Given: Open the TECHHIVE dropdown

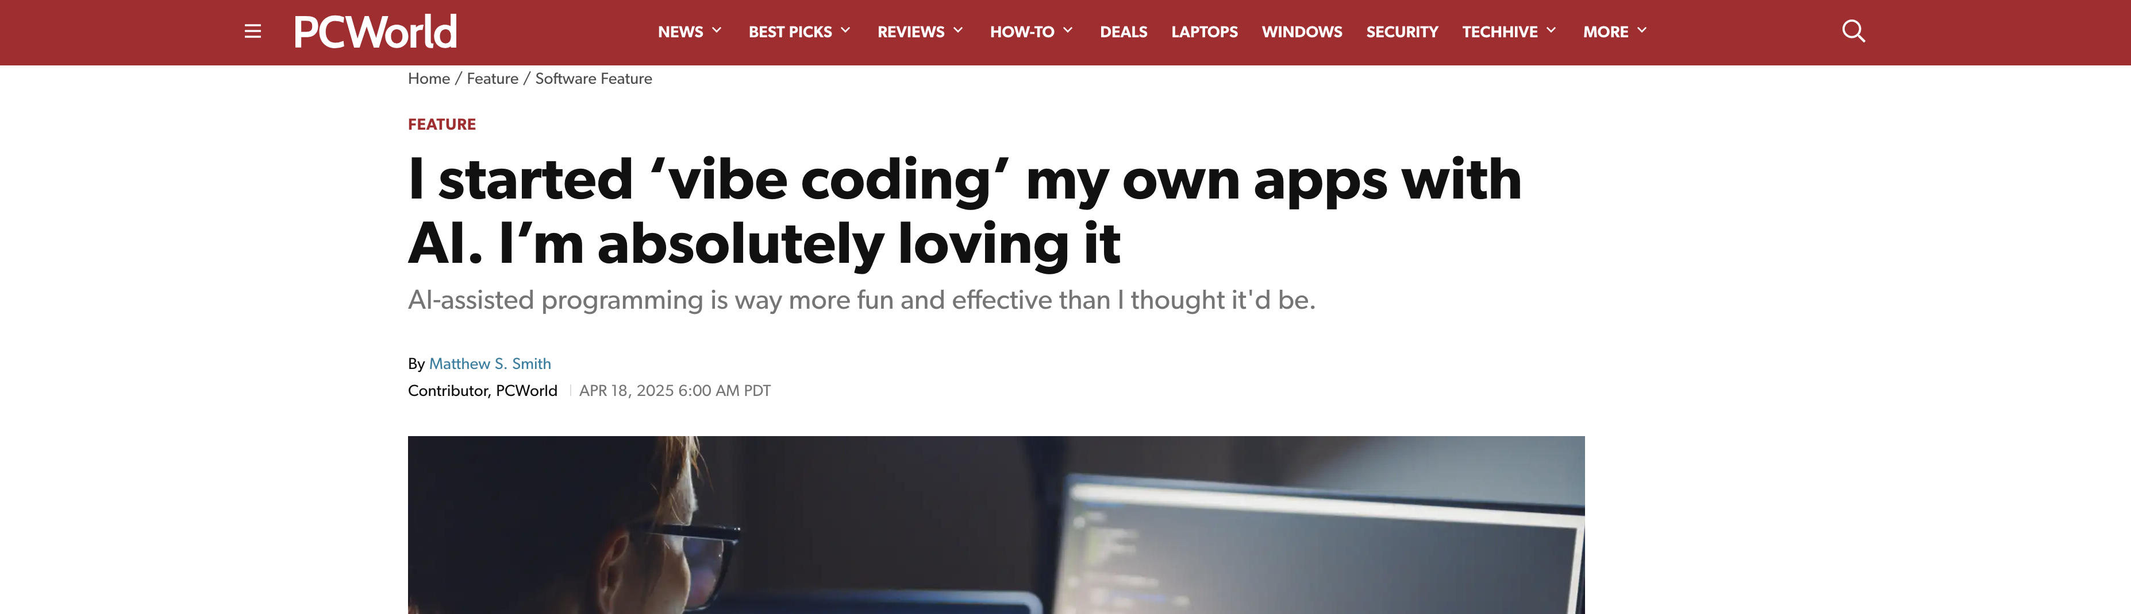Looking at the screenshot, I should click(x=1551, y=30).
